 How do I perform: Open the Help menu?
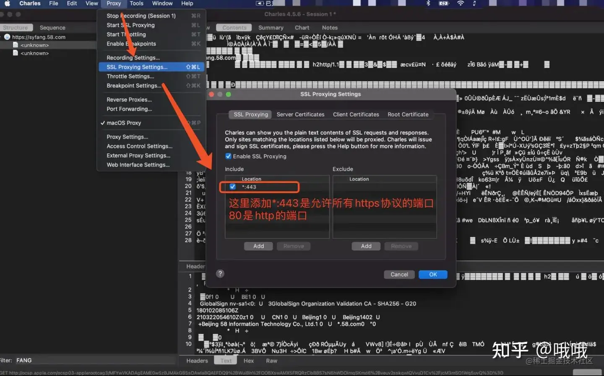[187, 3]
